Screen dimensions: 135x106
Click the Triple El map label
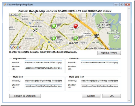84,43
